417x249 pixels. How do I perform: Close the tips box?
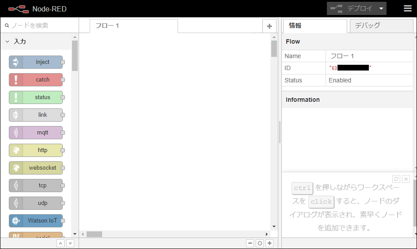406,179
